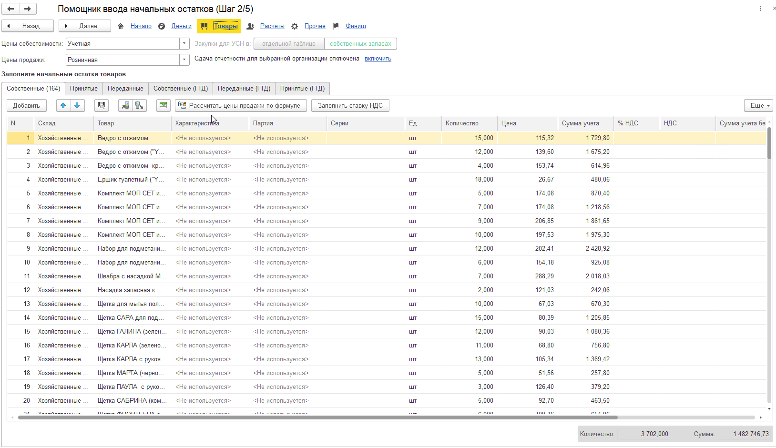776x448 pixels.
Task: Click the horizontal scrollbar of the table
Action: [317, 417]
